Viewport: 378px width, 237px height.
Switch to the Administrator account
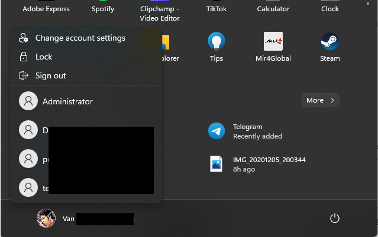coord(67,101)
